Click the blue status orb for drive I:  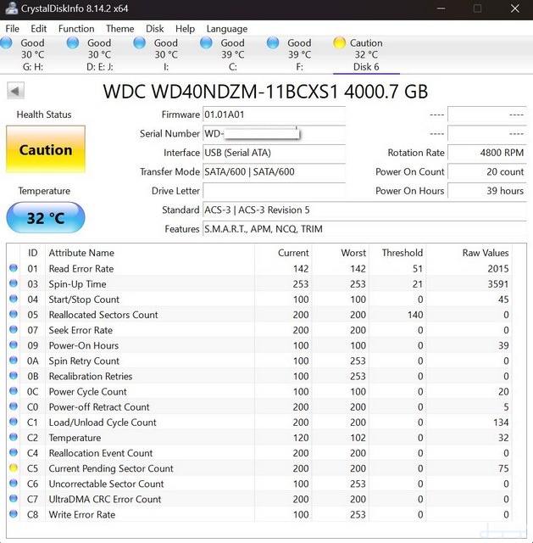(140, 43)
